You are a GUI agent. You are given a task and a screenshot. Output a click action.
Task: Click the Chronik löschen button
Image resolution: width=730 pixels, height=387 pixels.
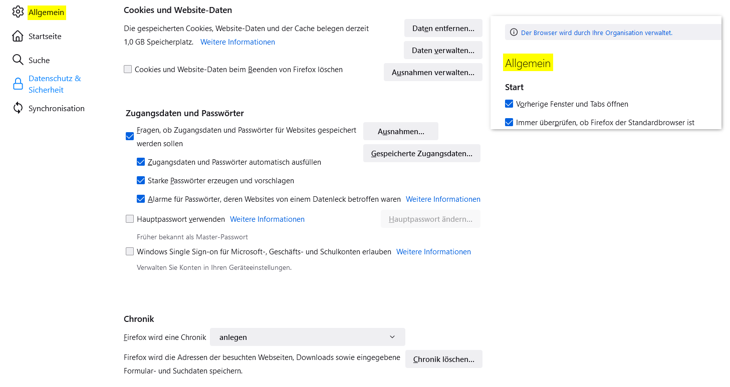tap(443, 359)
